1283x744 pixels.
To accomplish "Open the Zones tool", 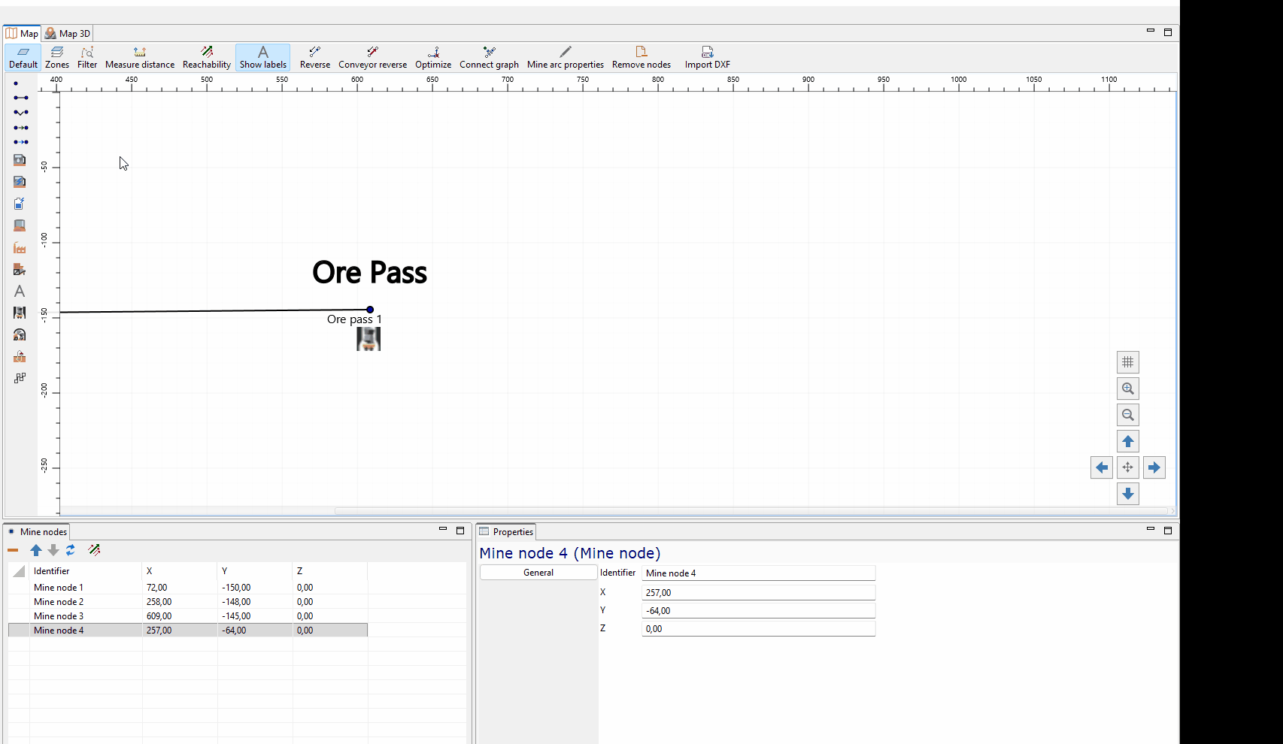I will click(x=57, y=57).
